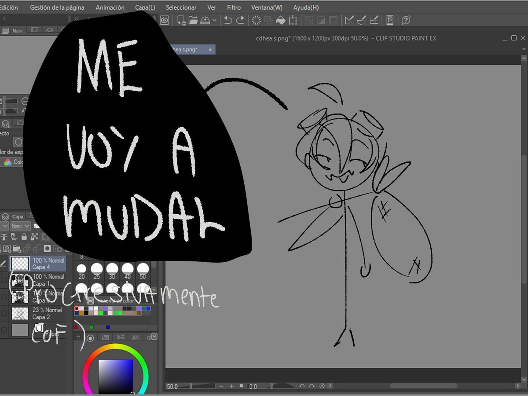Select layer Capa 4
This screenshot has height=396, width=528.
click(x=37, y=264)
